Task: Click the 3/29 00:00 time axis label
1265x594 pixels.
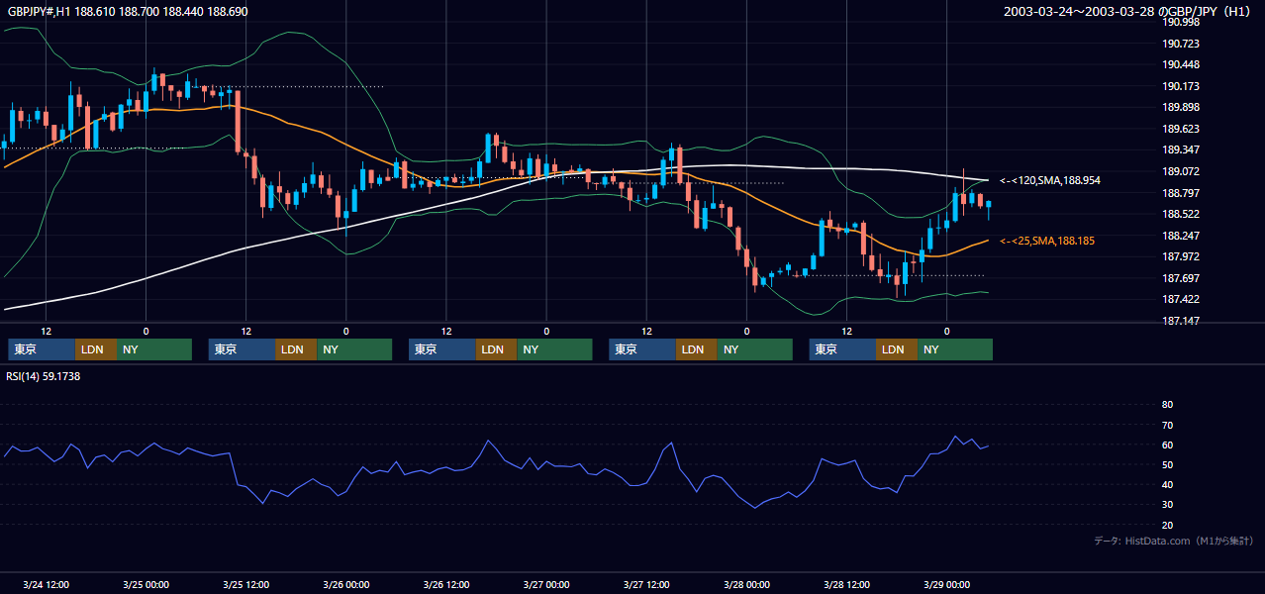Action: tap(946, 584)
